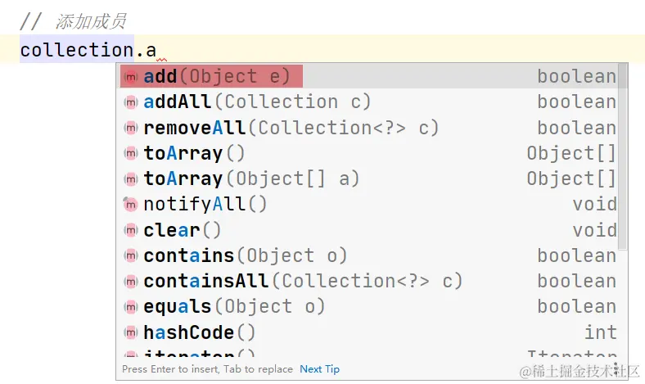Pick equals(Object o) from the list
This screenshot has height=384, width=645.
coord(234,307)
